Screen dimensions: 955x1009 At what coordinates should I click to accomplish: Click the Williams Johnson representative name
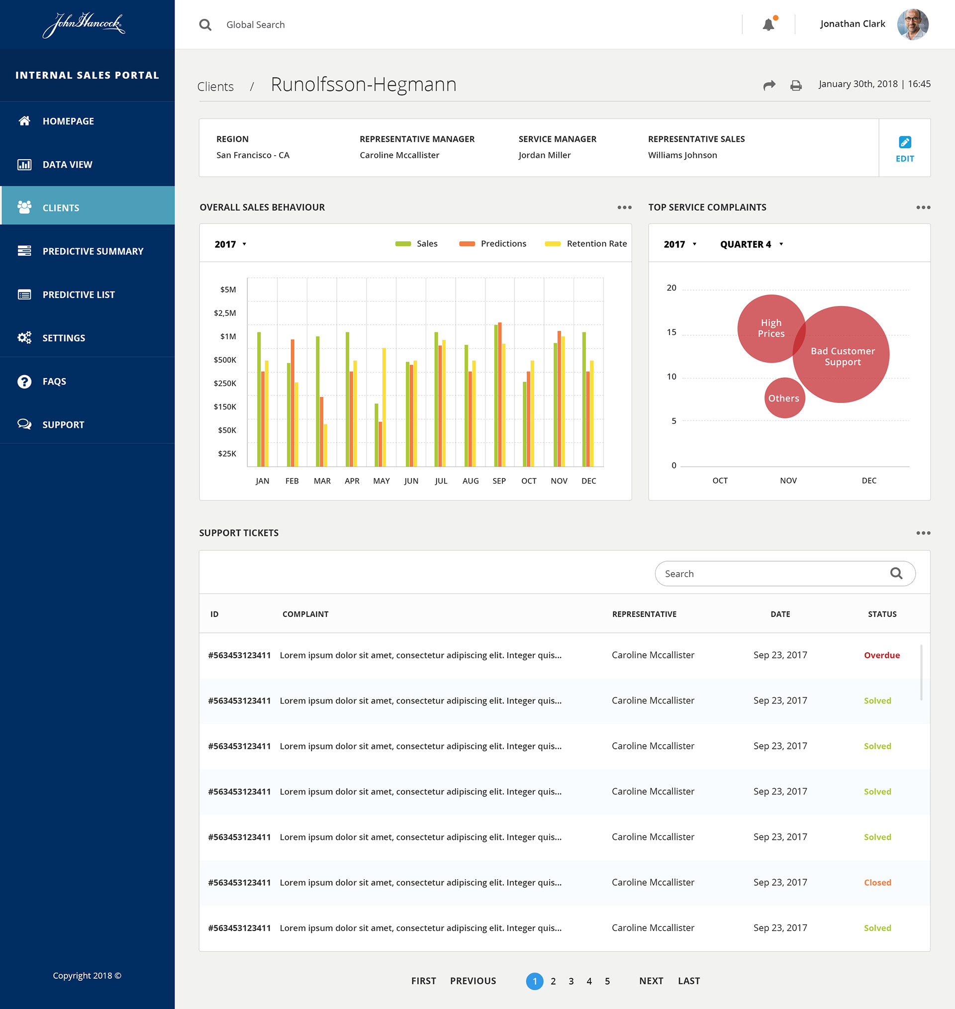coord(682,155)
